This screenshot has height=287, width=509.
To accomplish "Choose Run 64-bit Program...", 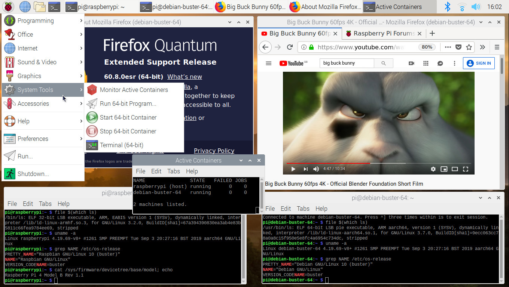I will 134,104.
